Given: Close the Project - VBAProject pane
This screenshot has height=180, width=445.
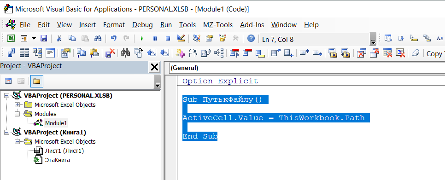Looking at the screenshot, I should [154, 67].
